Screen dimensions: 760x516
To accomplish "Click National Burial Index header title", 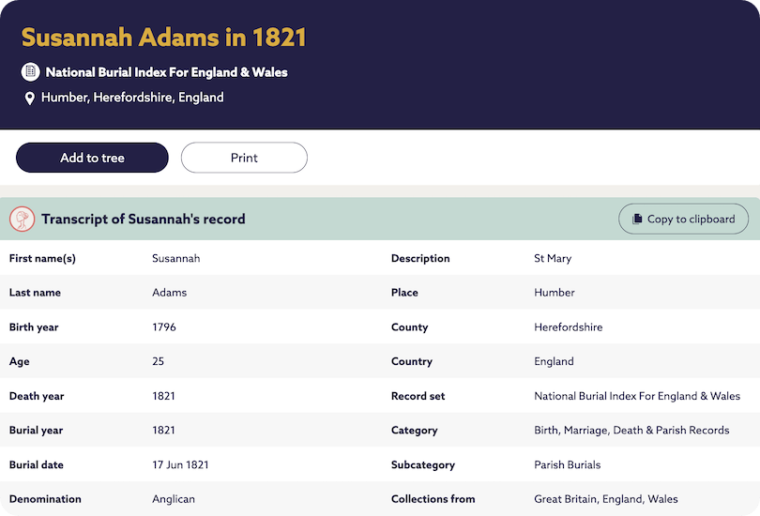I will point(166,72).
